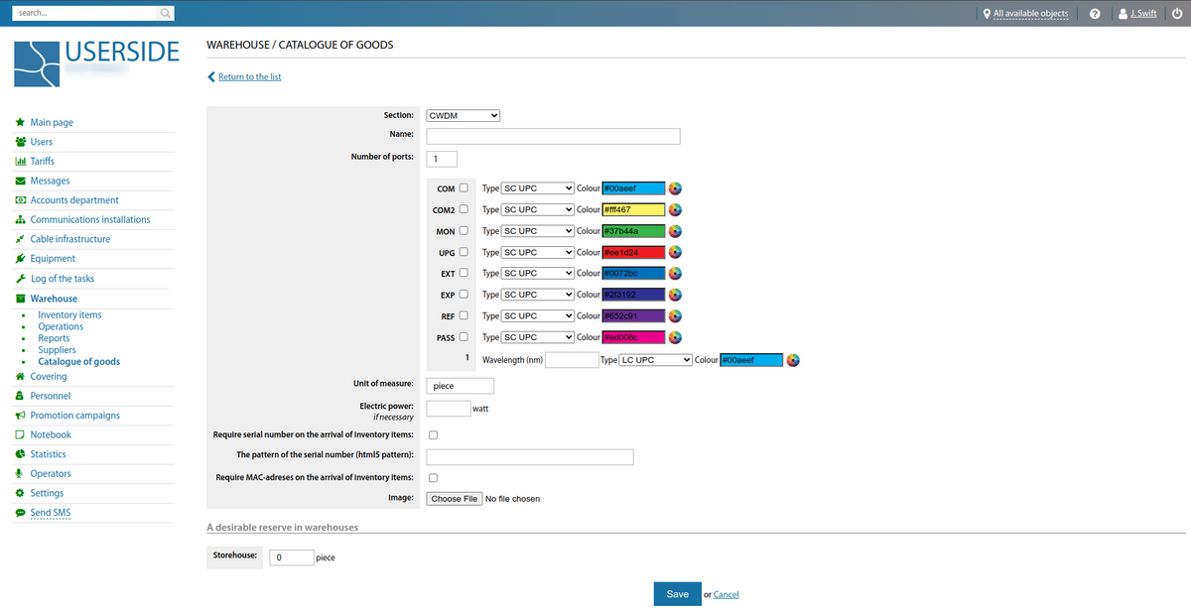Click the yellow COM2 colour field
This screenshot has width=1191, height=615.
click(x=633, y=210)
